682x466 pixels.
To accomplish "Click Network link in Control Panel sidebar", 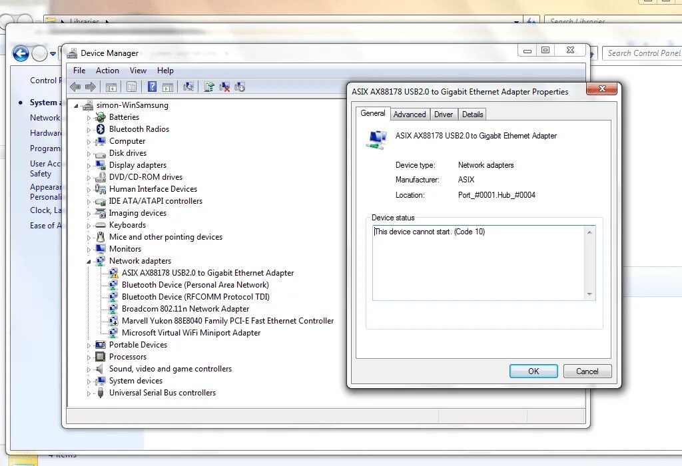I will [x=45, y=118].
